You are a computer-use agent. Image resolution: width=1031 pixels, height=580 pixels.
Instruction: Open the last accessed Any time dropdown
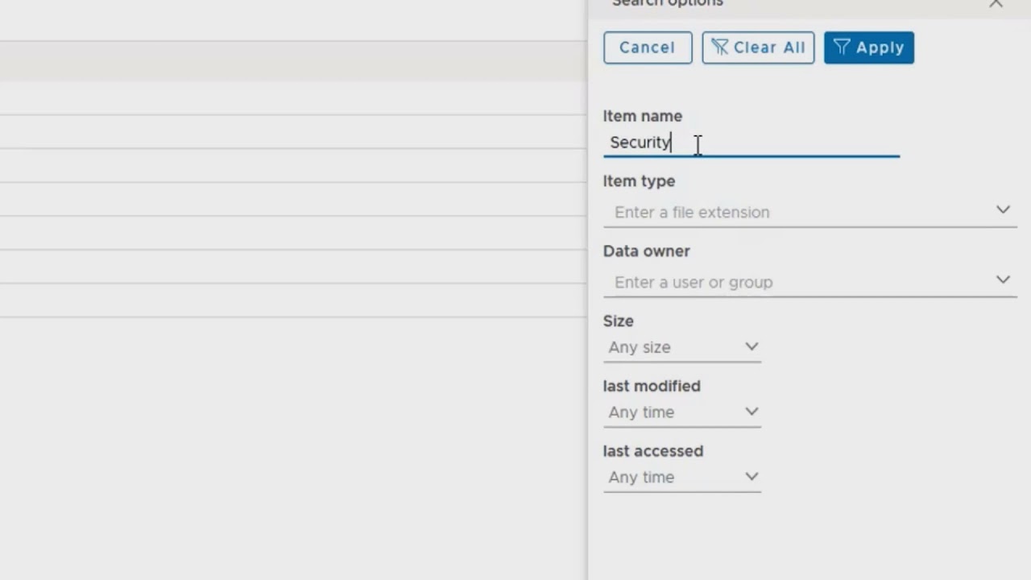(x=682, y=477)
